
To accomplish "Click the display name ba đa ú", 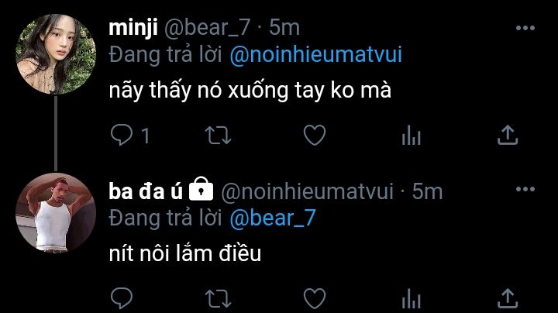I will point(146,191).
